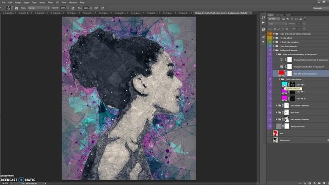Click the Back abstract shadows mask thumbnail
The image size is (329, 185).
[x=286, y=119]
